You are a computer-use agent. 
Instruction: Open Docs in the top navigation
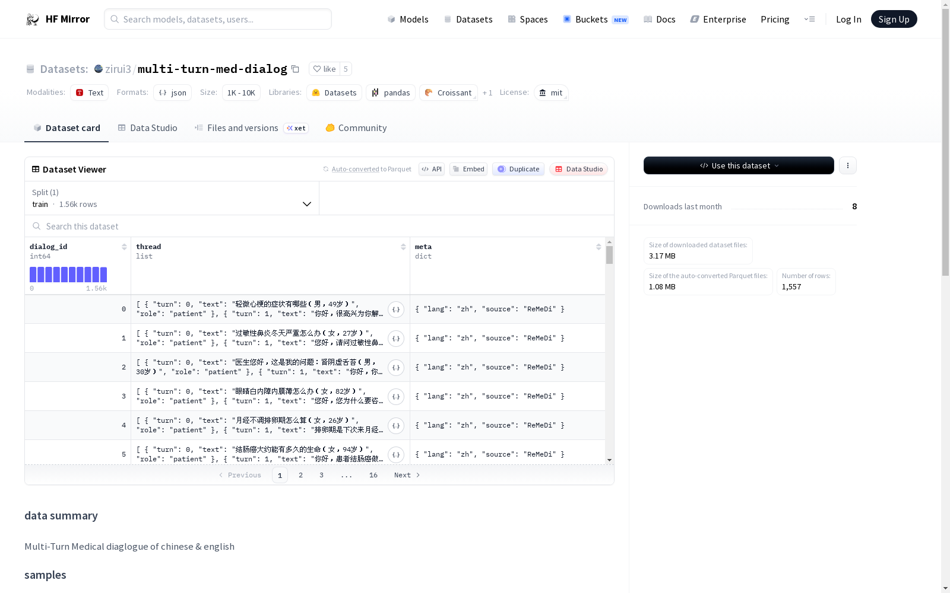(x=660, y=20)
